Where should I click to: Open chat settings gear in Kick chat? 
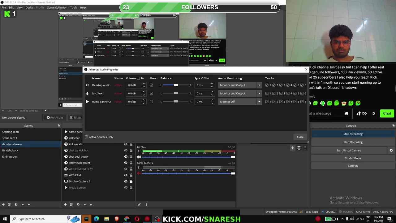(x=374, y=114)
